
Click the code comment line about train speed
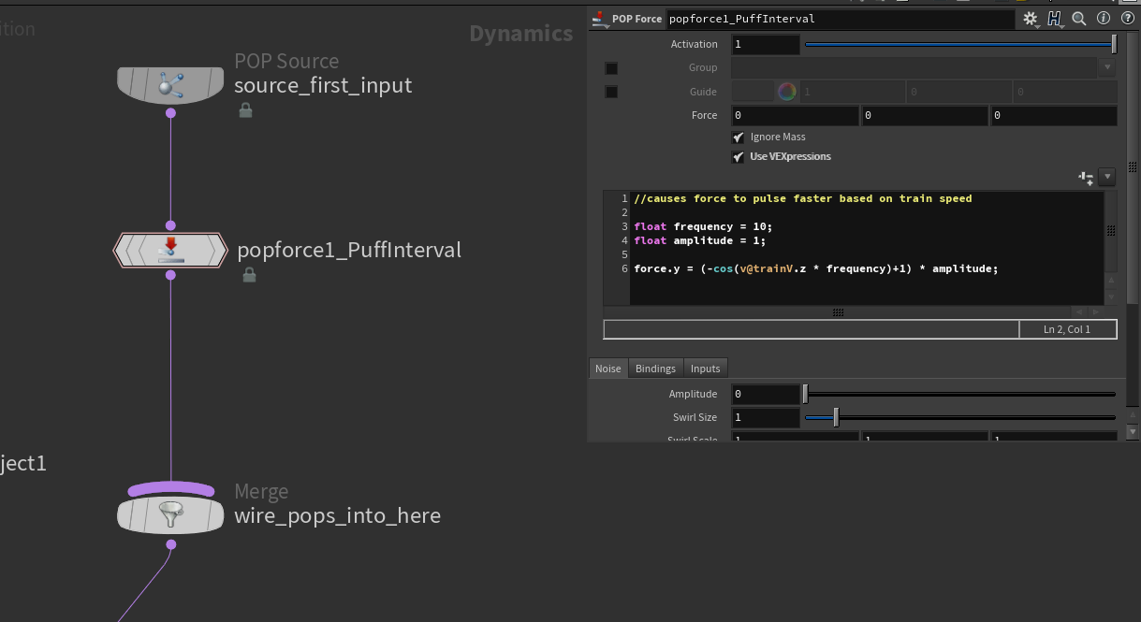(x=803, y=198)
